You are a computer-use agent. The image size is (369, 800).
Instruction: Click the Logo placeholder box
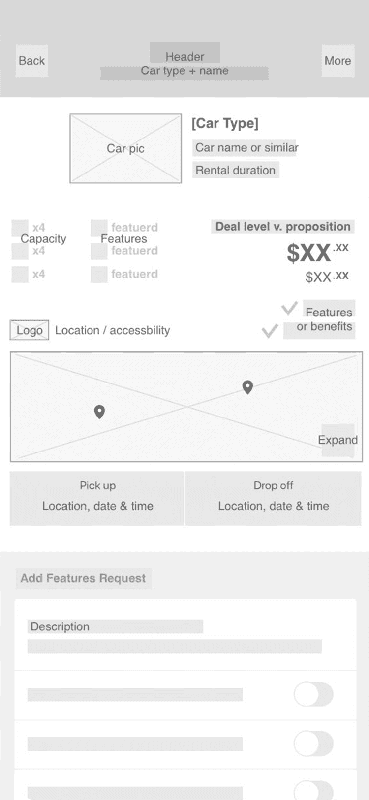coord(30,330)
